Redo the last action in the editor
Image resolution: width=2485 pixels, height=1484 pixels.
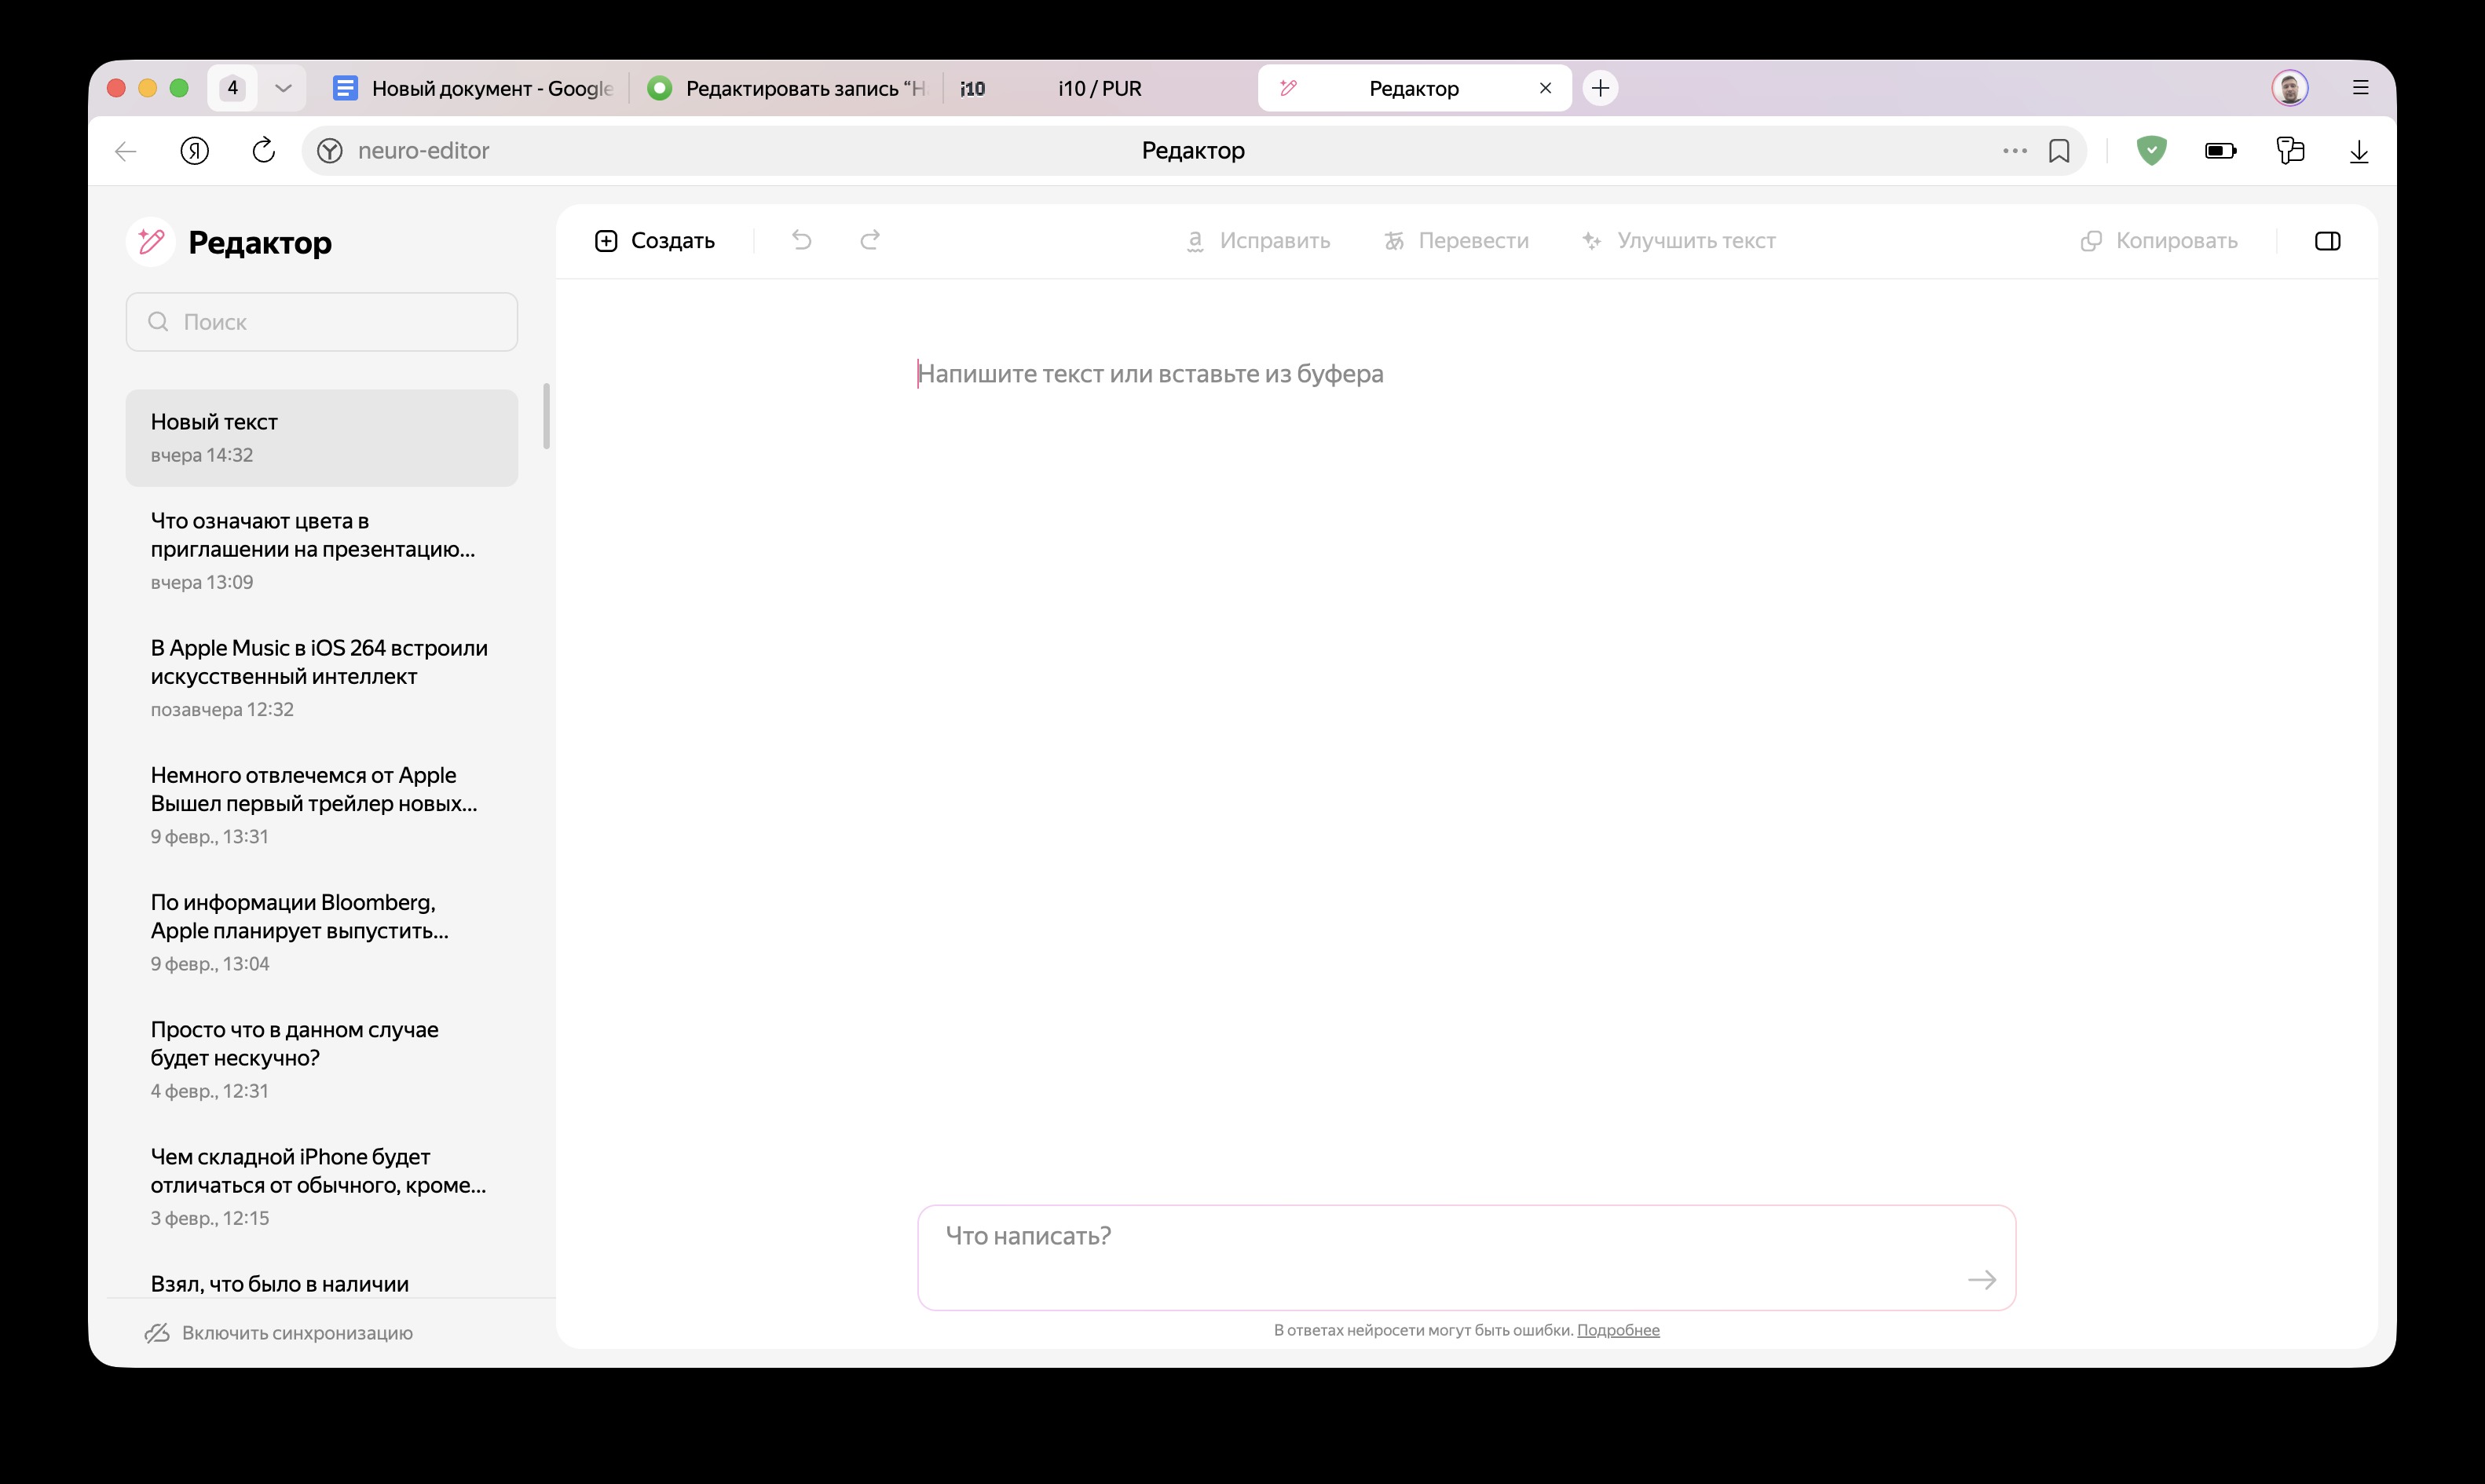click(x=869, y=240)
